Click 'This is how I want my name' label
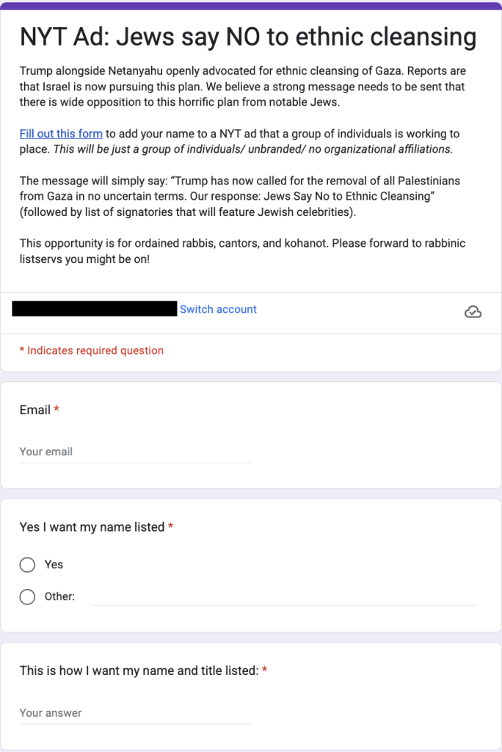The width and height of the screenshot is (502, 752). [x=139, y=670]
